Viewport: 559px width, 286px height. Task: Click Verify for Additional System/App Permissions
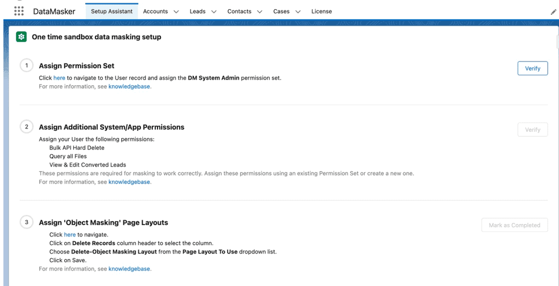(x=532, y=130)
